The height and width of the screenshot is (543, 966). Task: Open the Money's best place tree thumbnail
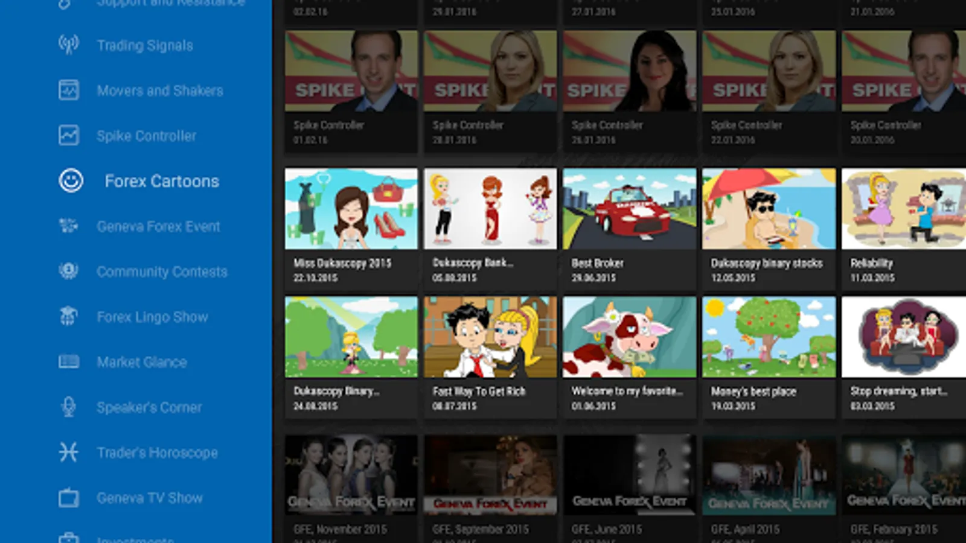[x=769, y=337]
